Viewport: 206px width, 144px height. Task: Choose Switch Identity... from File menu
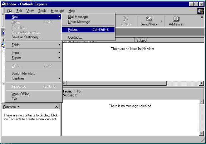click(x=33, y=73)
